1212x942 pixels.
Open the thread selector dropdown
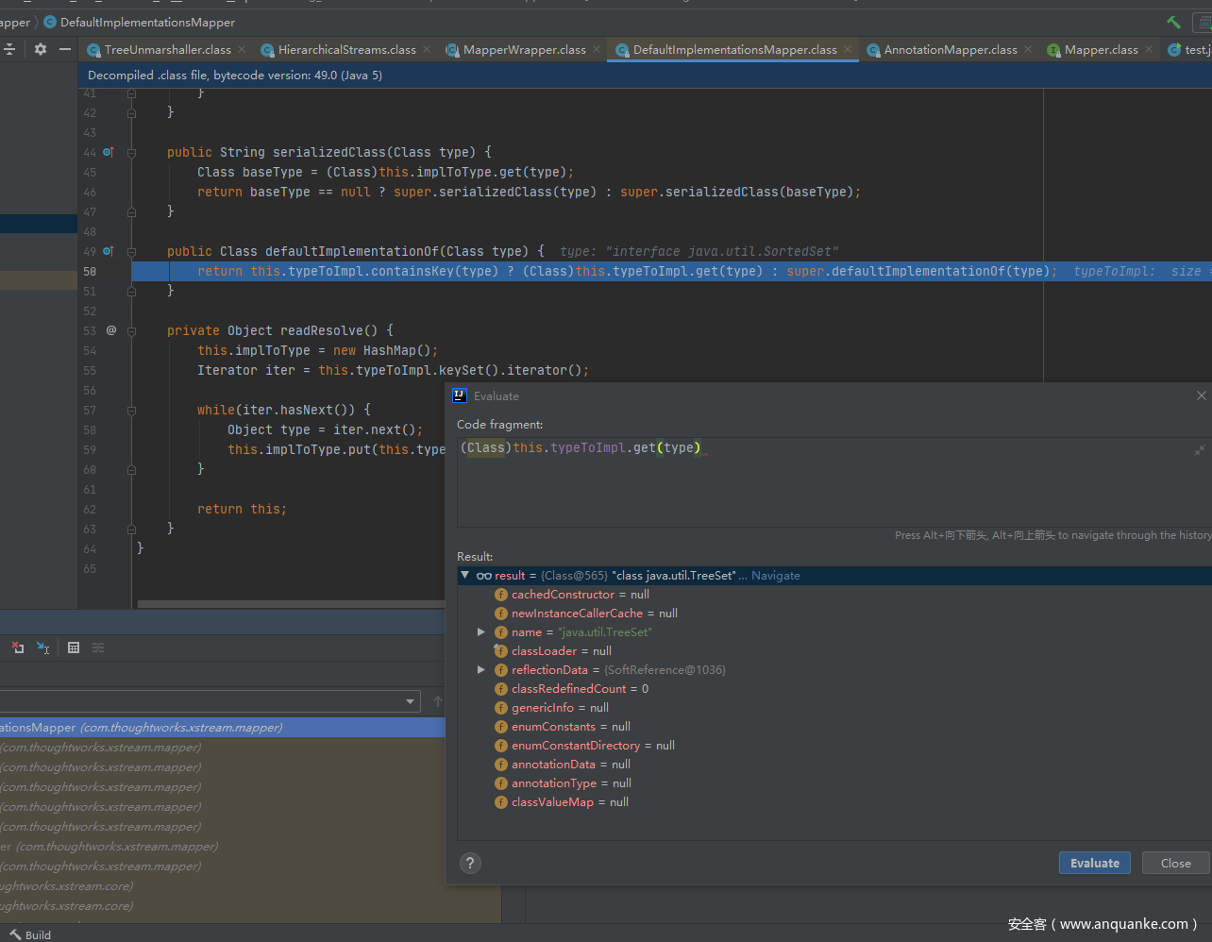pyautogui.click(x=411, y=701)
